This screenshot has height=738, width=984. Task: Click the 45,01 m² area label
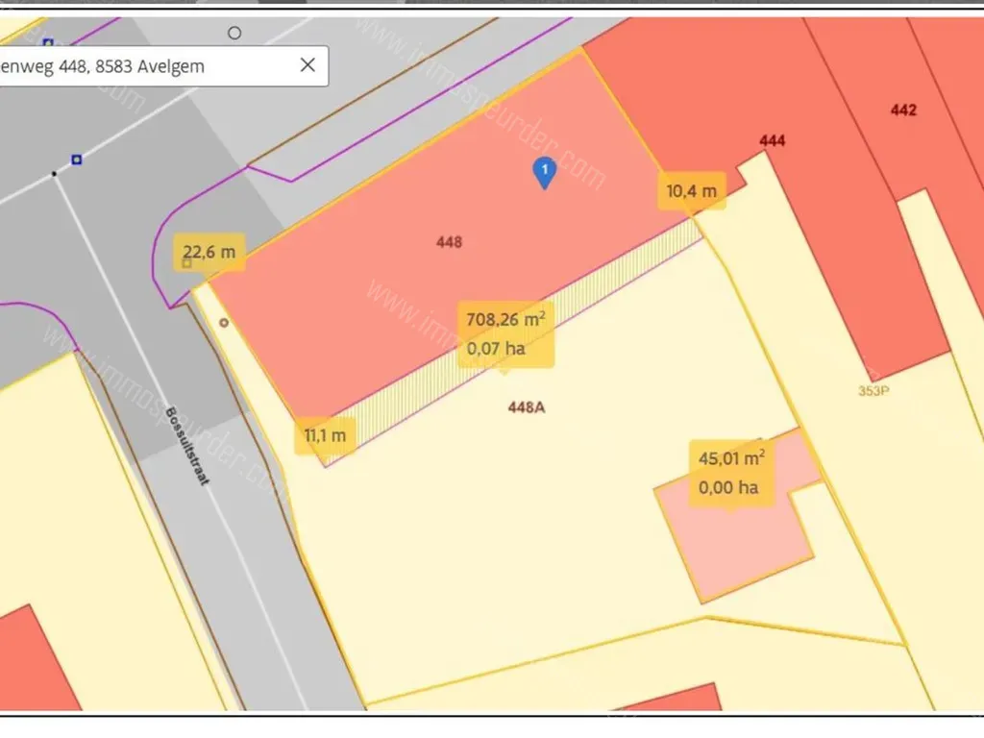coord(731,472)
